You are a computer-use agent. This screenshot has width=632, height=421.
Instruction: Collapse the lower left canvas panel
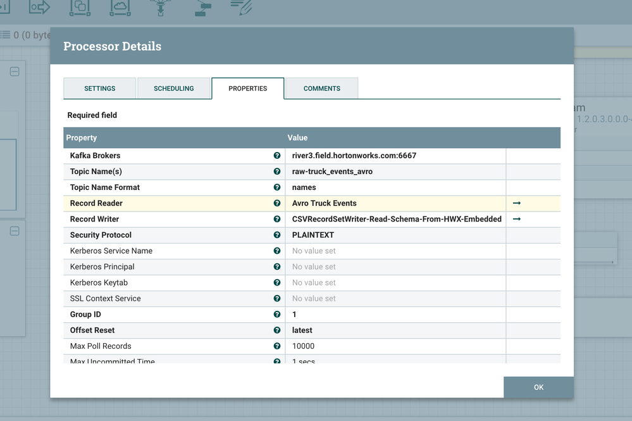[x=15, y=231]
